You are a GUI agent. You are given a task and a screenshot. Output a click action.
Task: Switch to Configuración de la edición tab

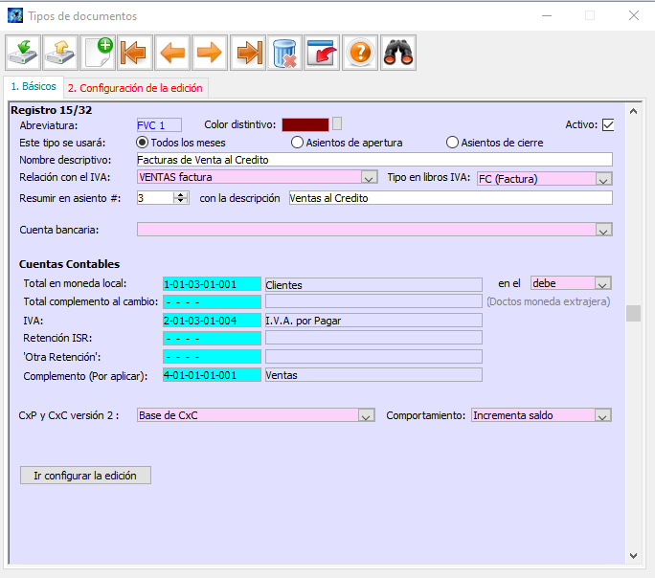coord(135,88)
